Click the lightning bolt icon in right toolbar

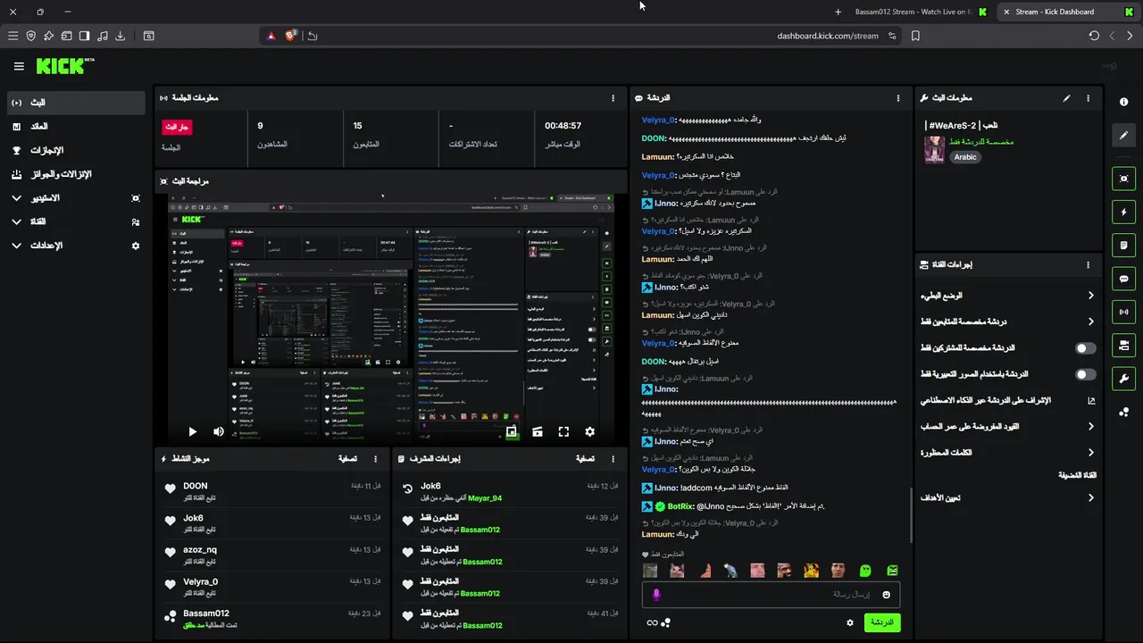1124,213
